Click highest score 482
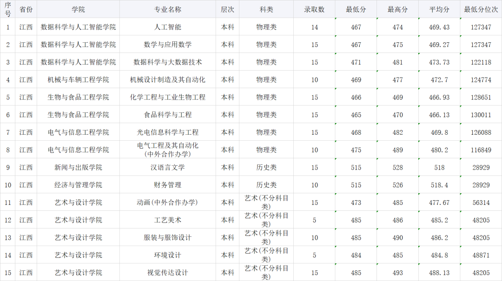 (x=397, y=132)
